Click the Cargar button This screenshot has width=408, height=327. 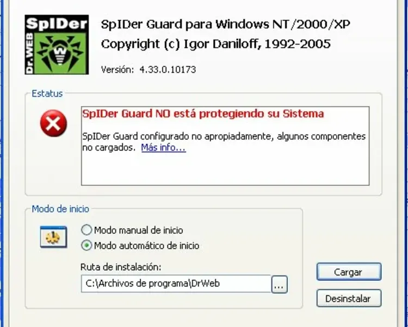(x=349, y=272)
